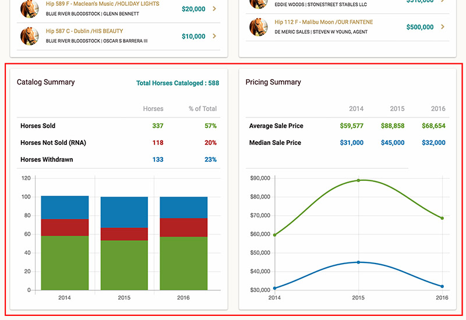Open the Hip 112 F Malibu Moon listing
This screenshot has height=320, width=466.
click(x=324, y=22)
